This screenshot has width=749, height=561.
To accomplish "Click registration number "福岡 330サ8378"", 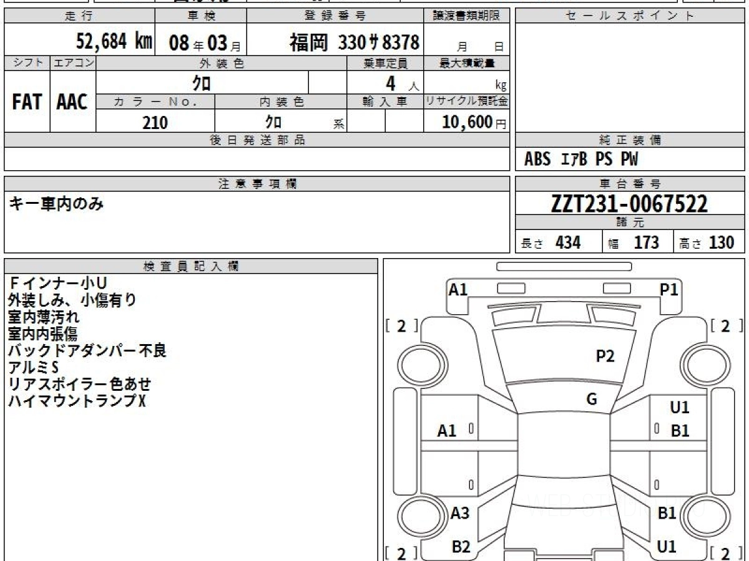I will 355,42.
